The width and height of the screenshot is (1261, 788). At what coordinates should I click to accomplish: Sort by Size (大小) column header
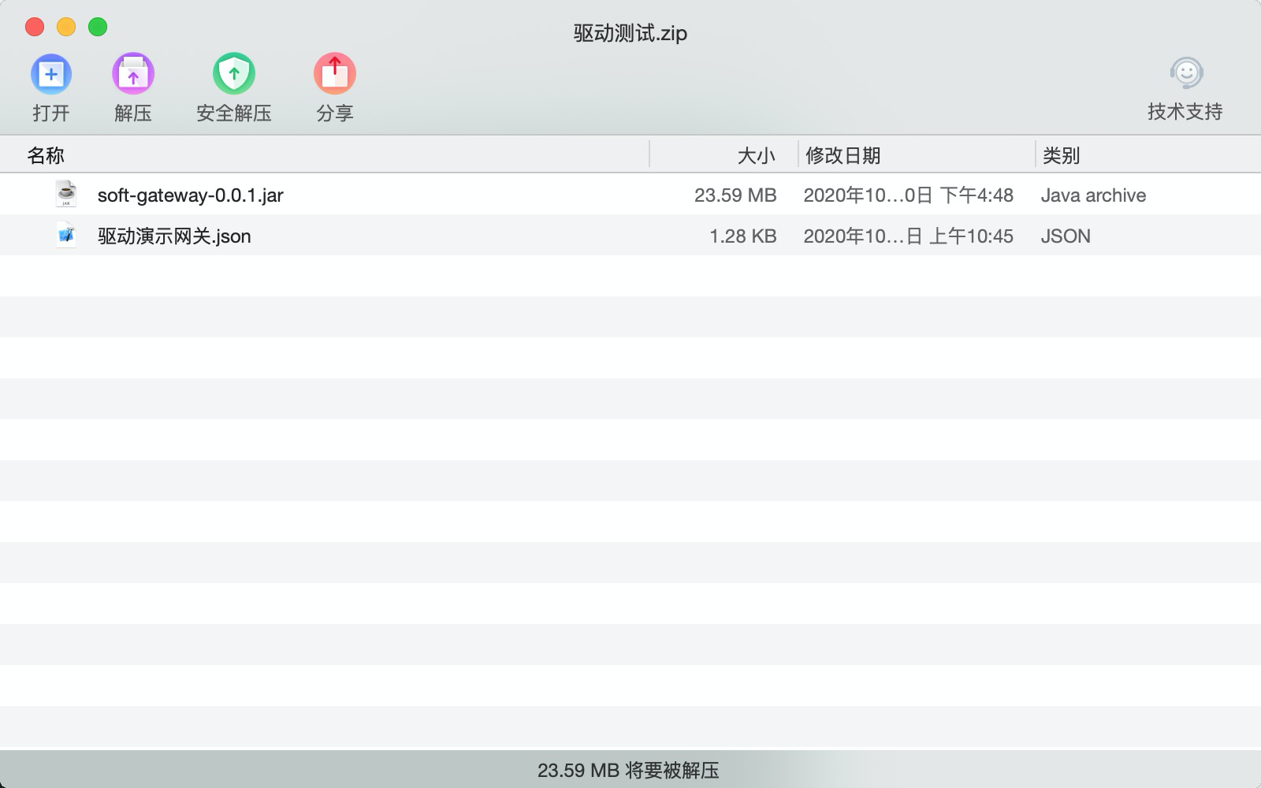[x=755, y=155]
